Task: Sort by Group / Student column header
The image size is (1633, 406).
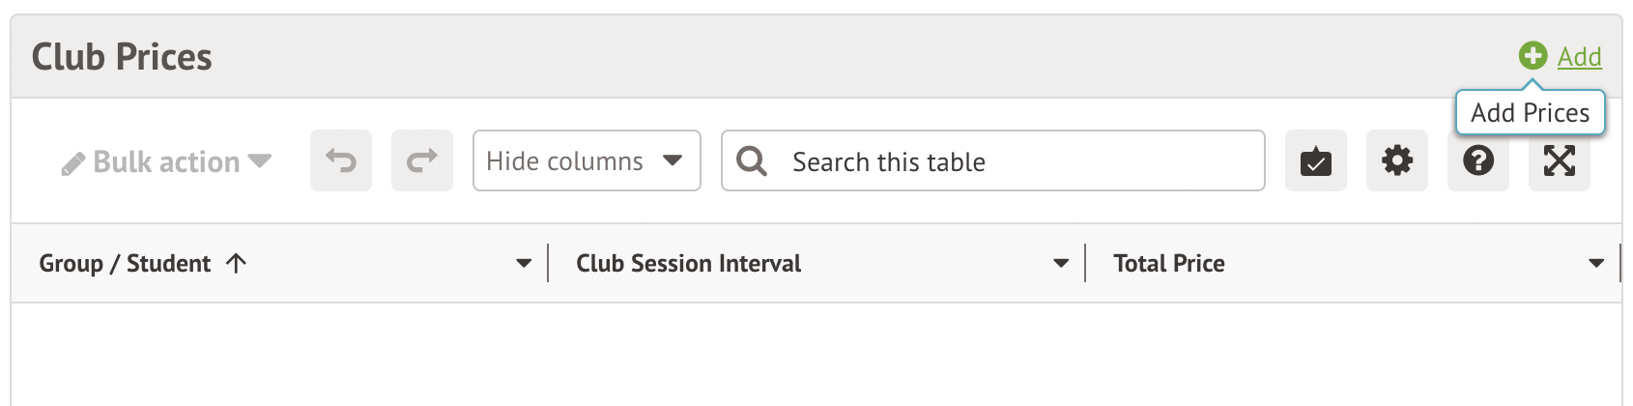Action: tap(125, 264)
